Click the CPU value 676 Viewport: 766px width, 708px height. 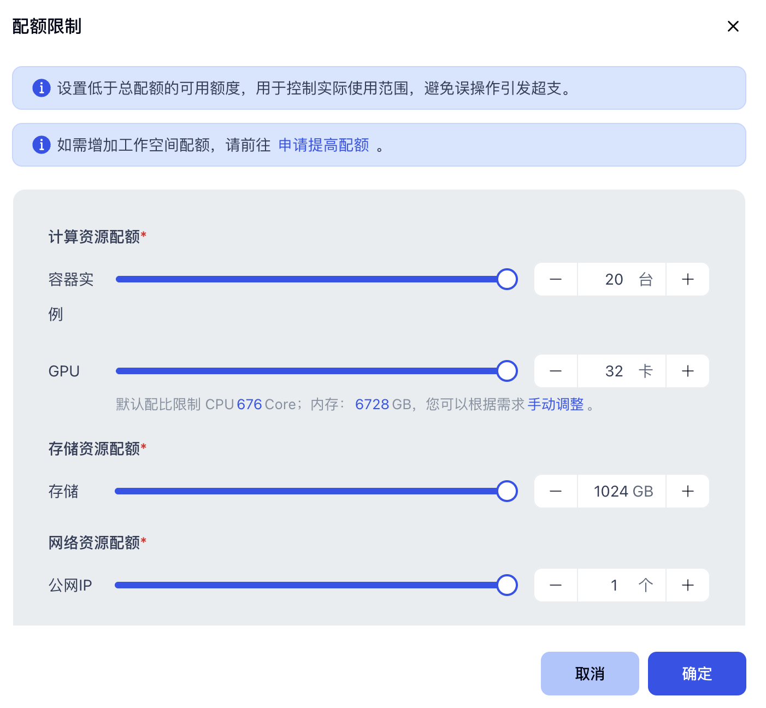250,404
